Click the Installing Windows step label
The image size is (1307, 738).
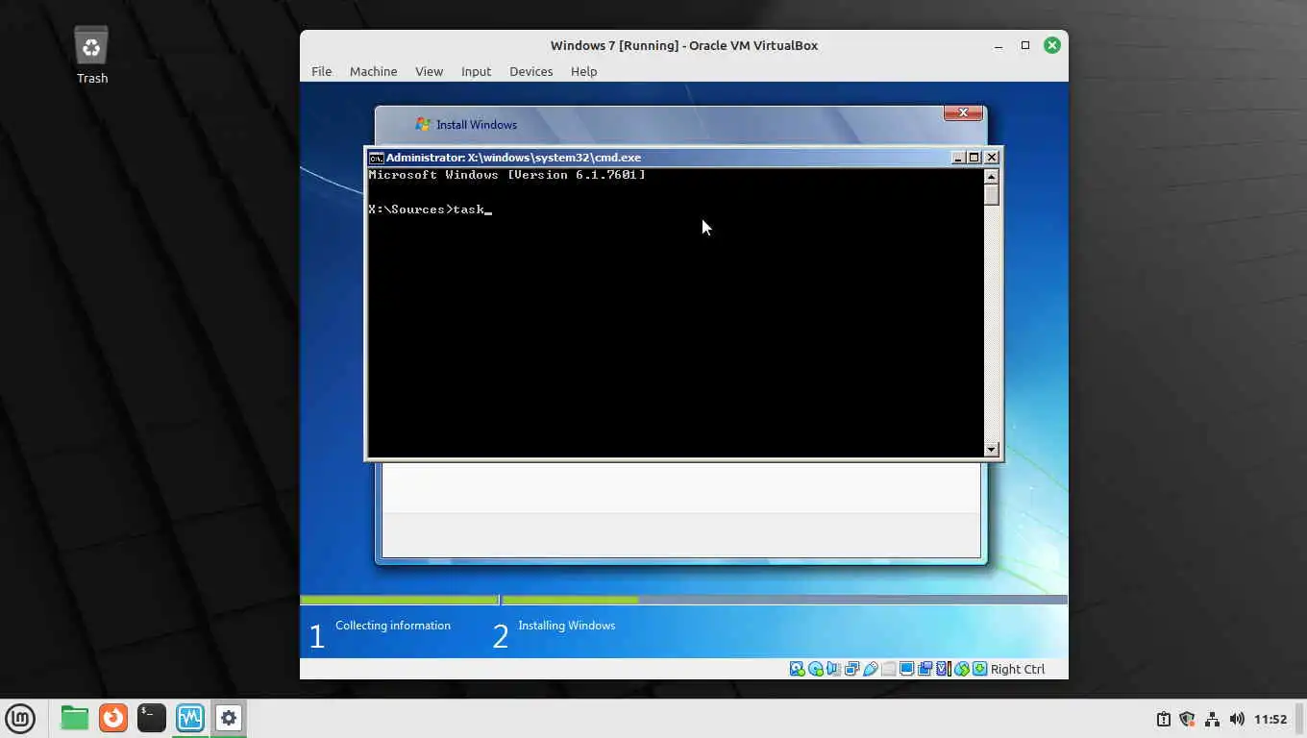566,626
